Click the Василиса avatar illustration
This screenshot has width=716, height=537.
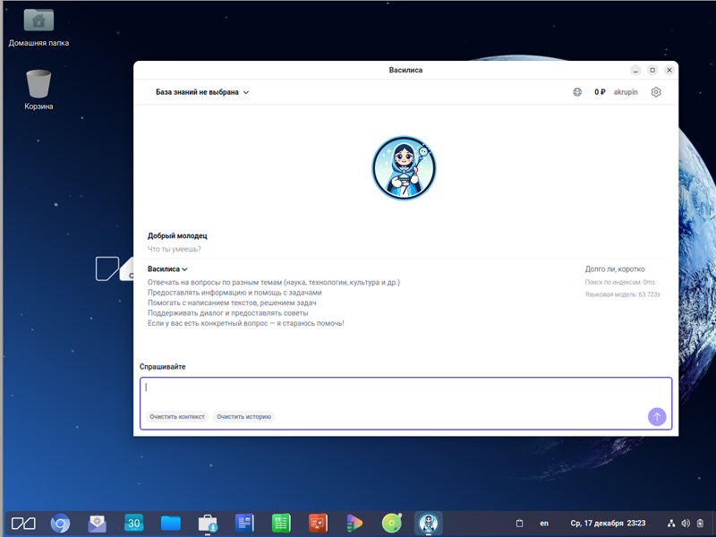click(x=404, y=168)
